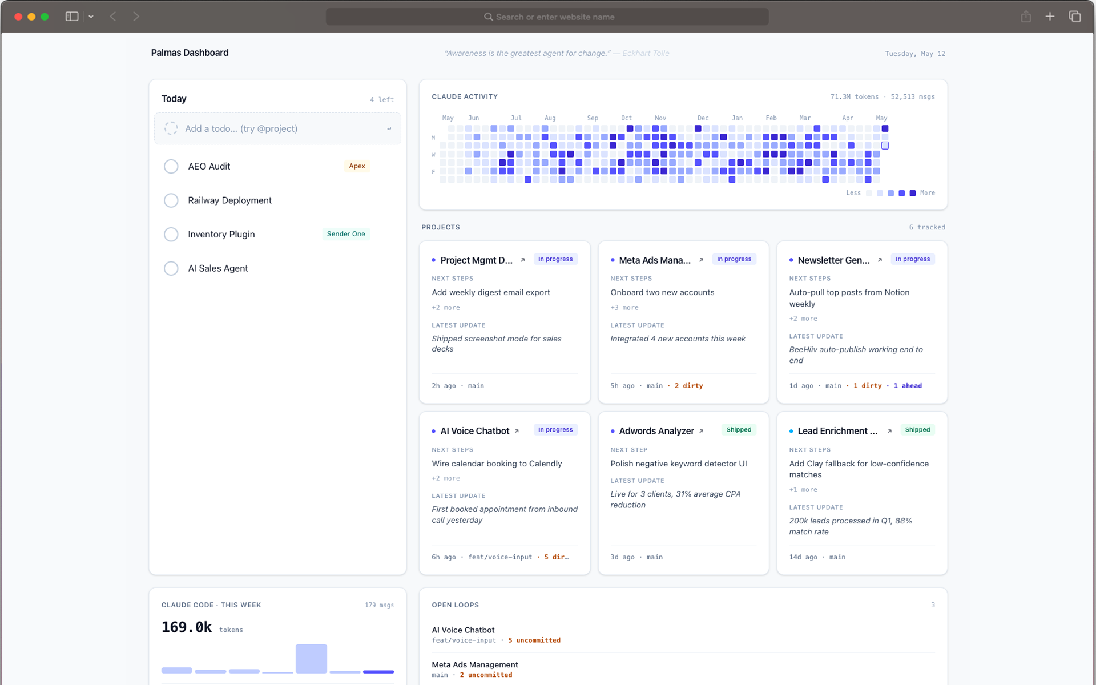
Task: Click 5 uncommitted under AI Voice Chatbot loop
Action: point(534,640)
